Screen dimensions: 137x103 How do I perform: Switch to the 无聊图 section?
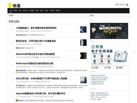tap(32, 11)
